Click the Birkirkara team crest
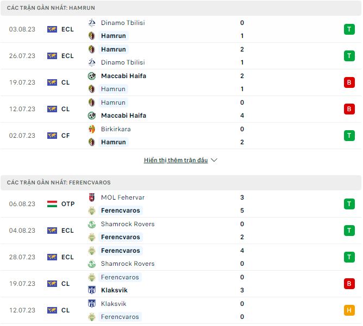The image size is (363, 326). (91, 129)
